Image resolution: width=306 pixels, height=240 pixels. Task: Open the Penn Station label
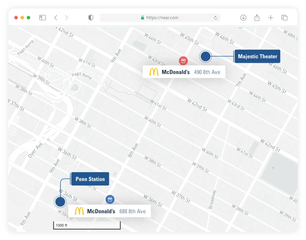90,179
